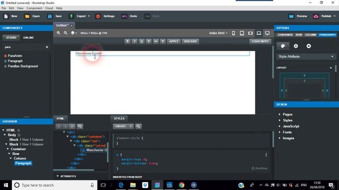The width and height of the screenshot is (339, 190).
Task: Switch to the ROW options tab
Action: coord(299,35)
